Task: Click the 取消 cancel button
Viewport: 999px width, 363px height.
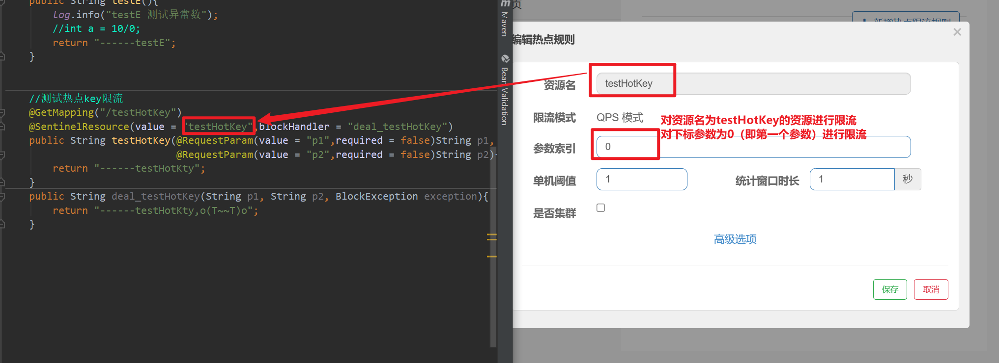Action: coord(931,289)
